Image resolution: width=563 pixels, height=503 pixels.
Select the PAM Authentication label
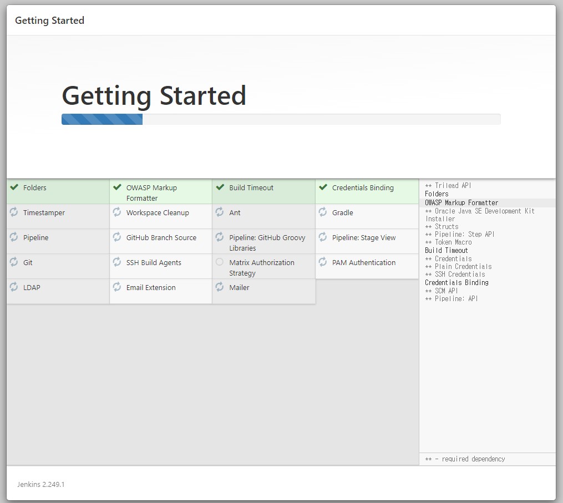[x=364, y=262]
